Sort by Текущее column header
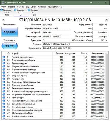This screenshot has width=110, height=121. [x=58, y=54]
